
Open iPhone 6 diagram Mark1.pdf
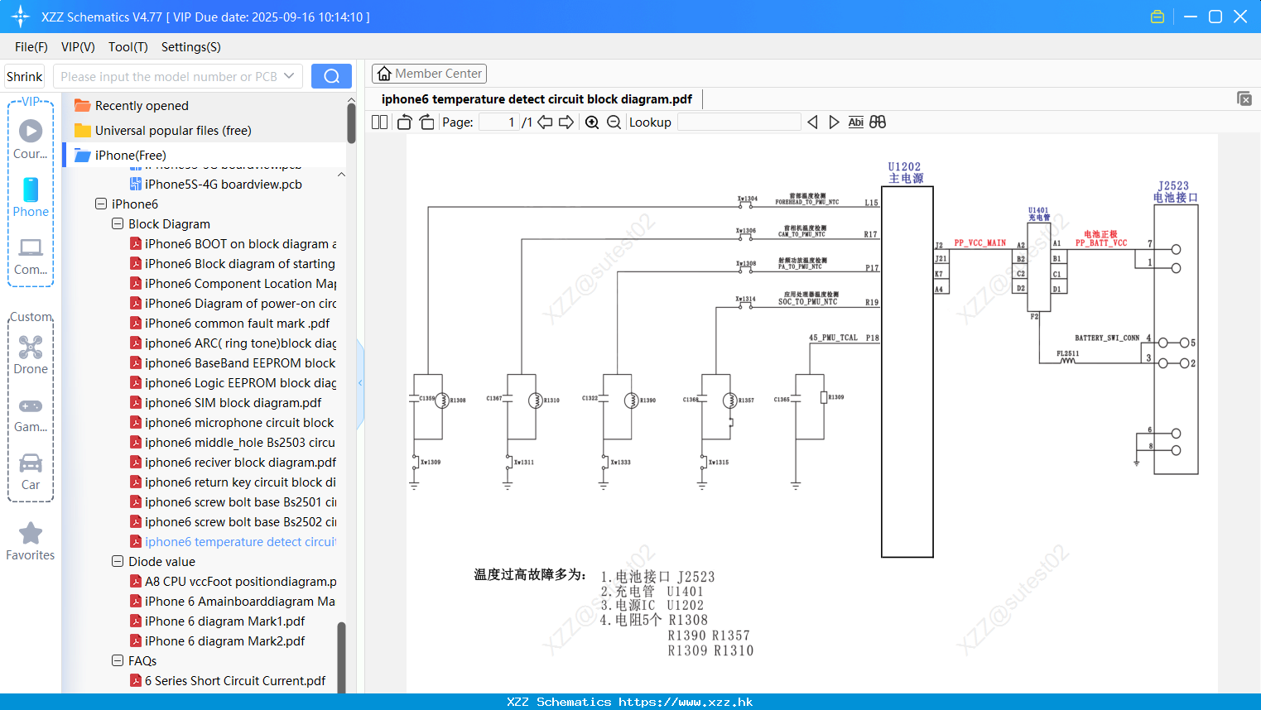(x=218, y=621)
